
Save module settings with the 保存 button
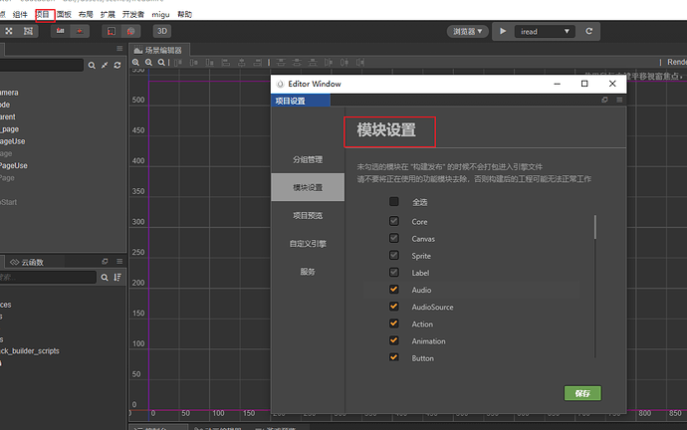pyautogui.click(x=582, y=393)
